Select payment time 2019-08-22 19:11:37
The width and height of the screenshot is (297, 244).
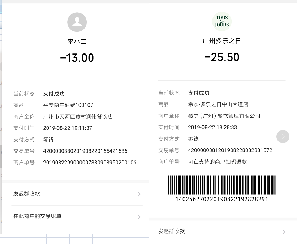pos(68,128)
